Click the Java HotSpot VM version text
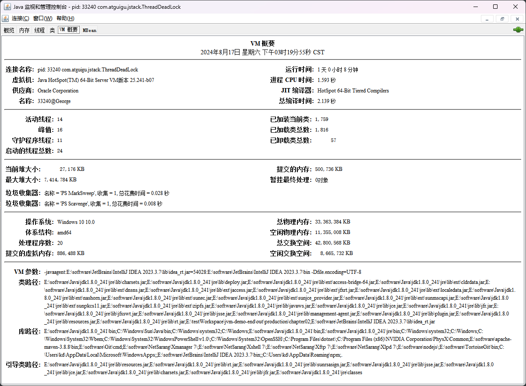 pyautogui.click(x=96, y=80)
